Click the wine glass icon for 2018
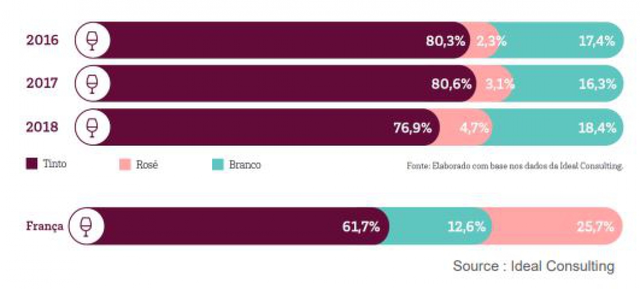 pos(92,127)
